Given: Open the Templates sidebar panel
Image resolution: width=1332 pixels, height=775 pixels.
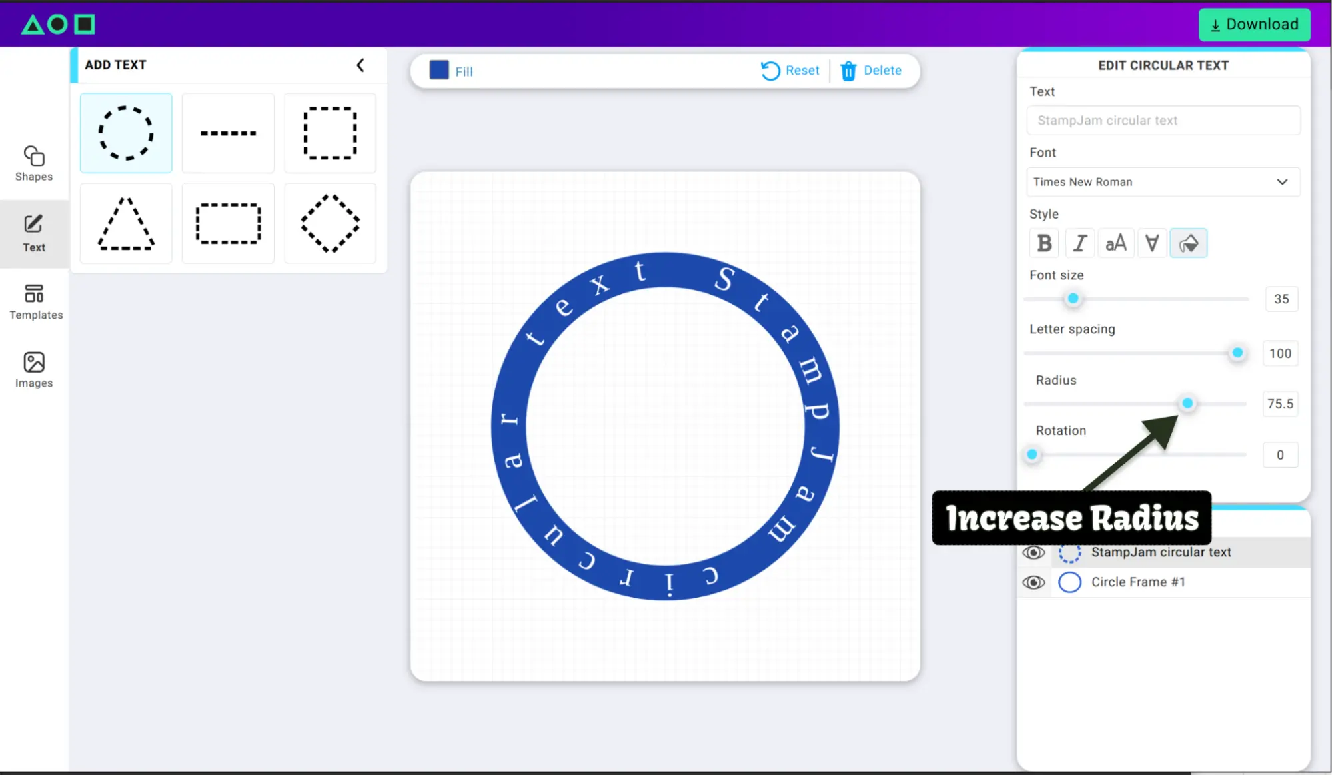Looking at the screenshot, I should (x=35, y=302).
